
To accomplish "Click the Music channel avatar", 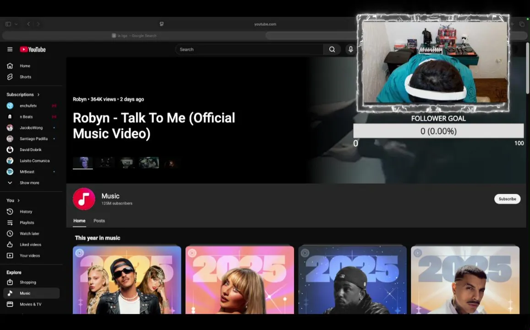I will coord(84,199).
